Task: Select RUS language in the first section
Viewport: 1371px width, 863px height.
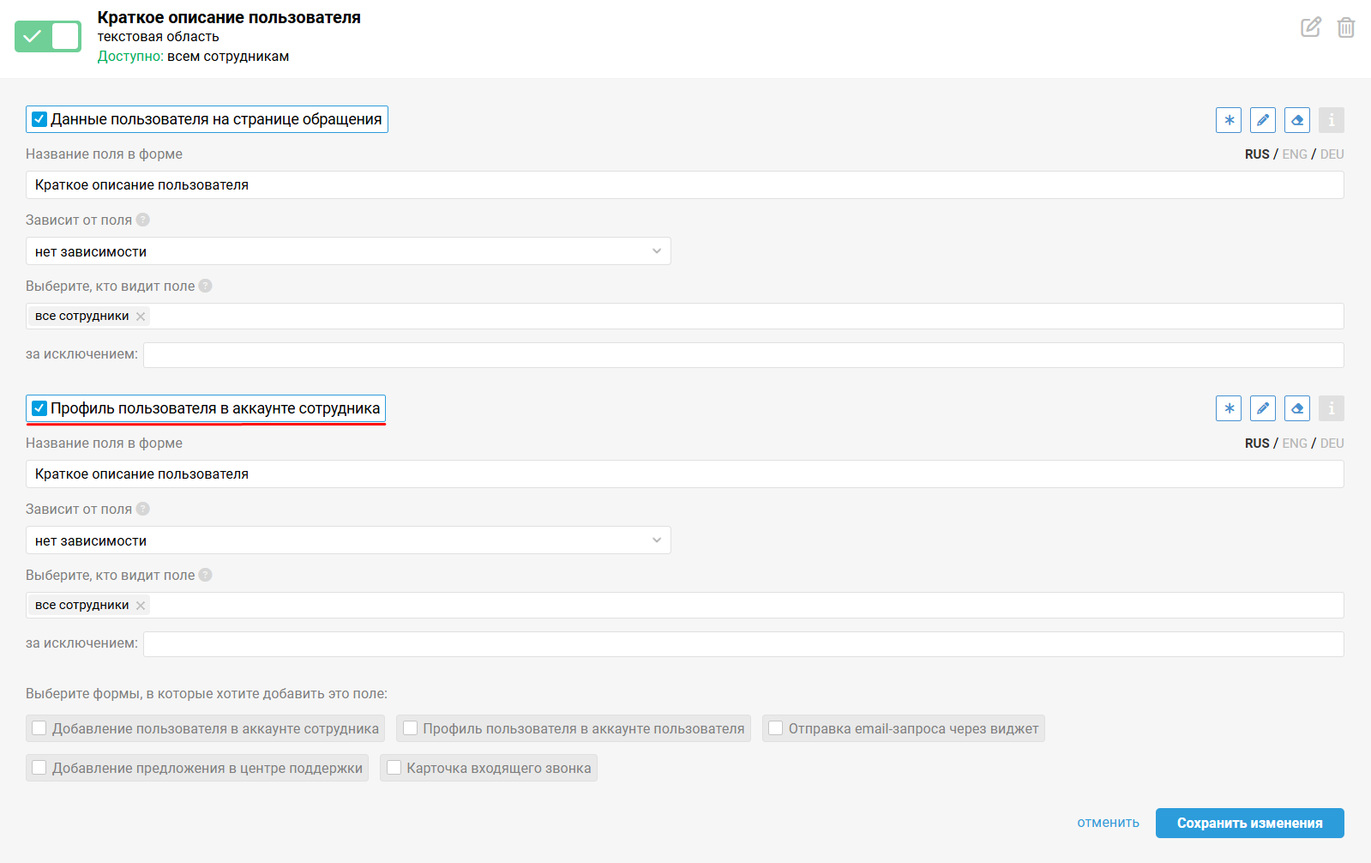Action: (1257, 154)
